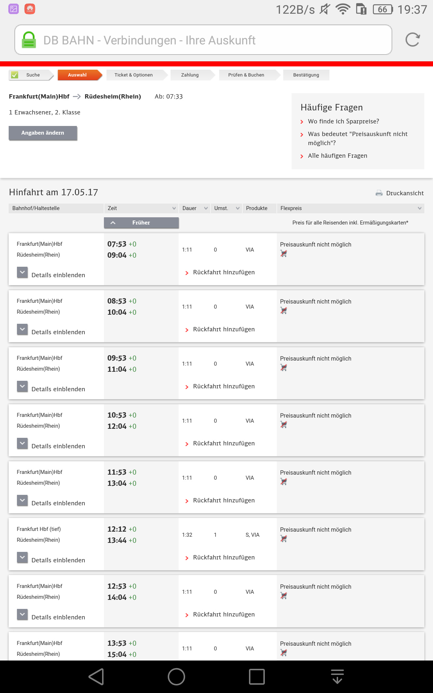Click the green checkmark on Suche step

point(15,75)
